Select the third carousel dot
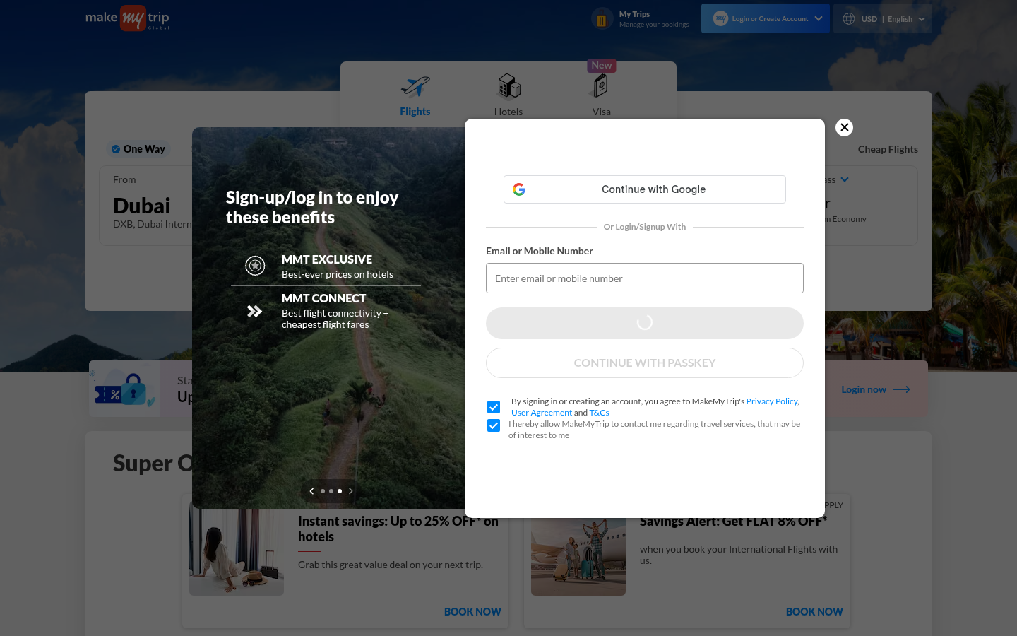The image size is (1017, 636). 340,491
